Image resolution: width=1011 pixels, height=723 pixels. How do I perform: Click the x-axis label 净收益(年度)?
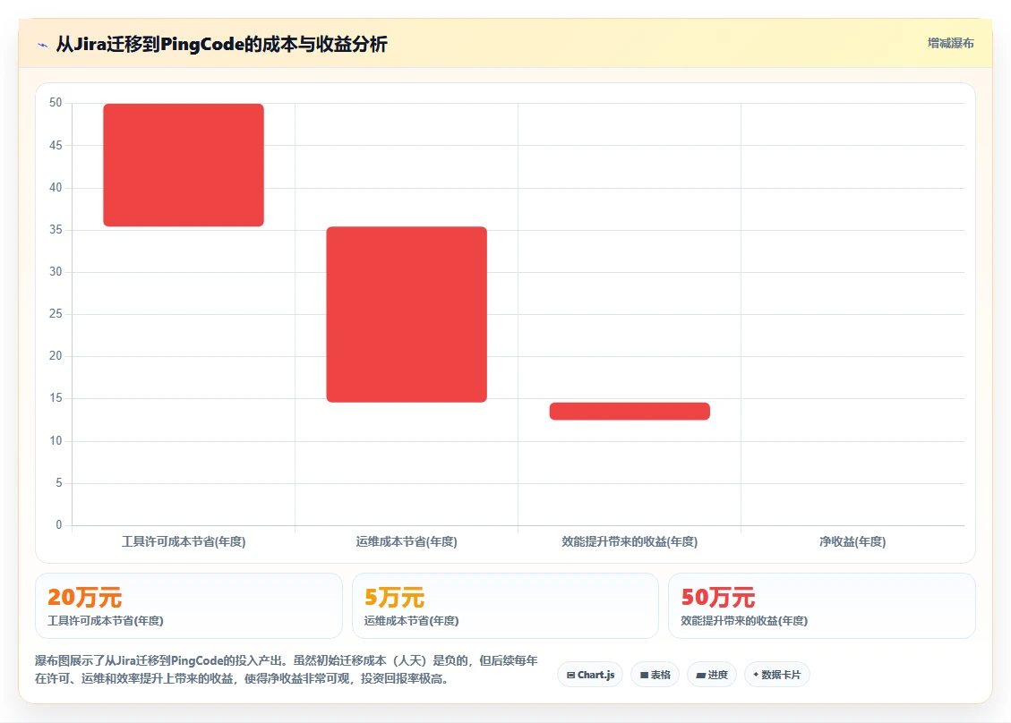tap(852, 542)
